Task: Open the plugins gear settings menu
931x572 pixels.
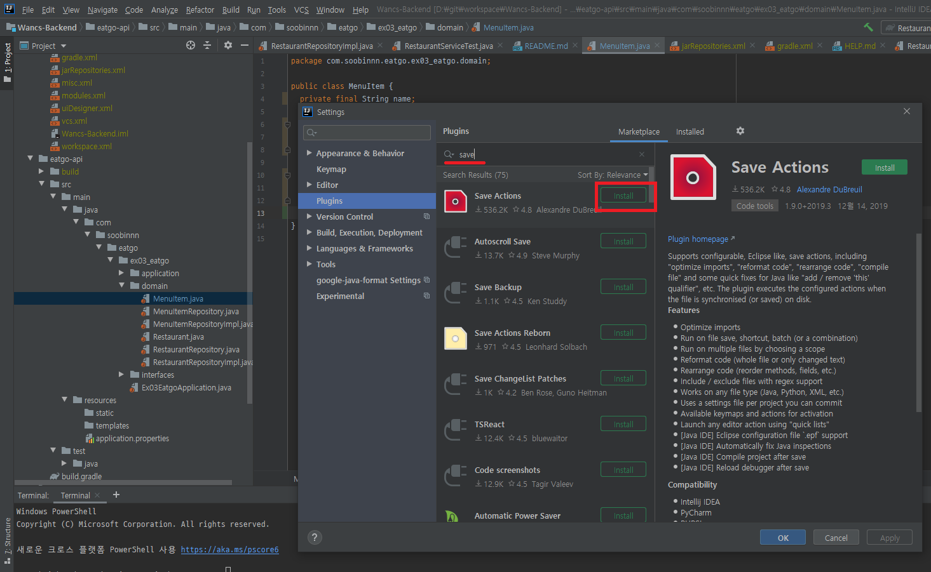Action: (x=740, y=131)
